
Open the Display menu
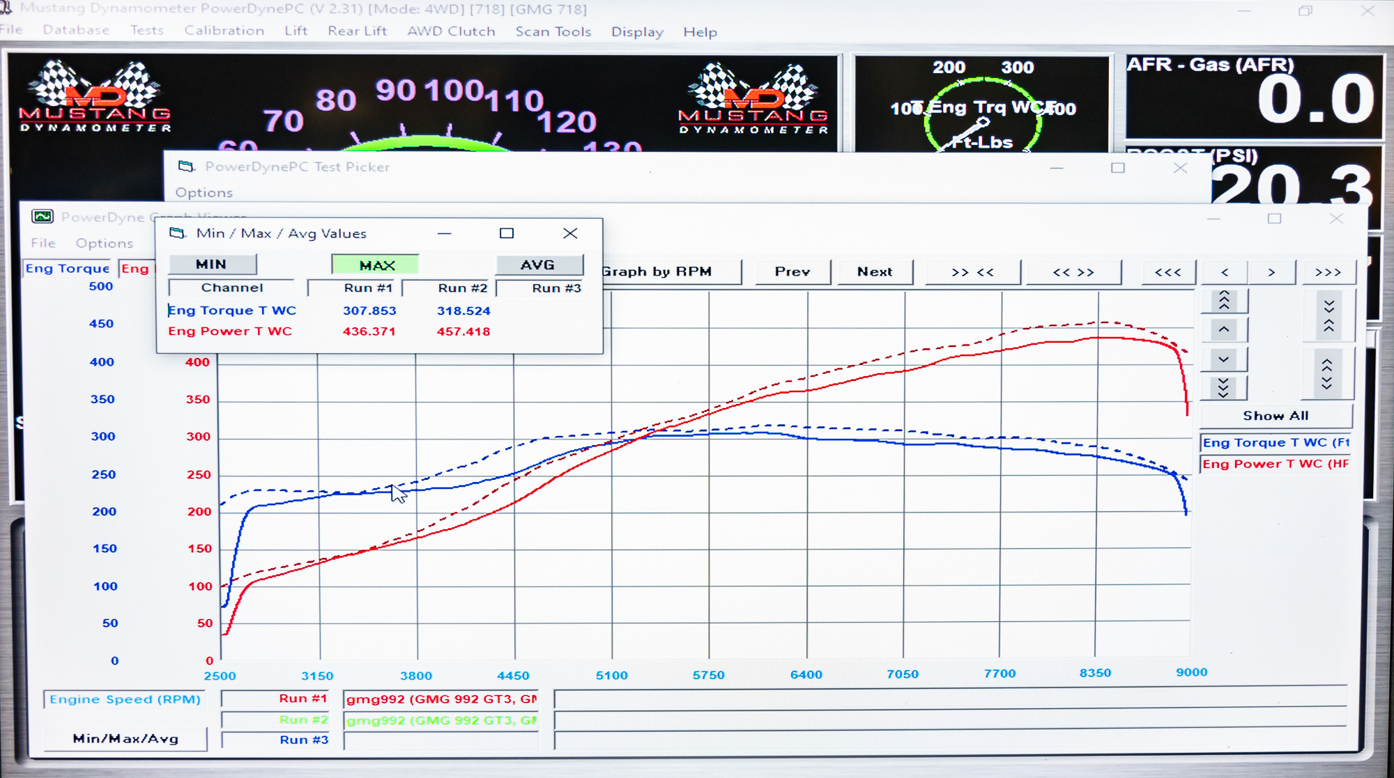click(637, 32)
